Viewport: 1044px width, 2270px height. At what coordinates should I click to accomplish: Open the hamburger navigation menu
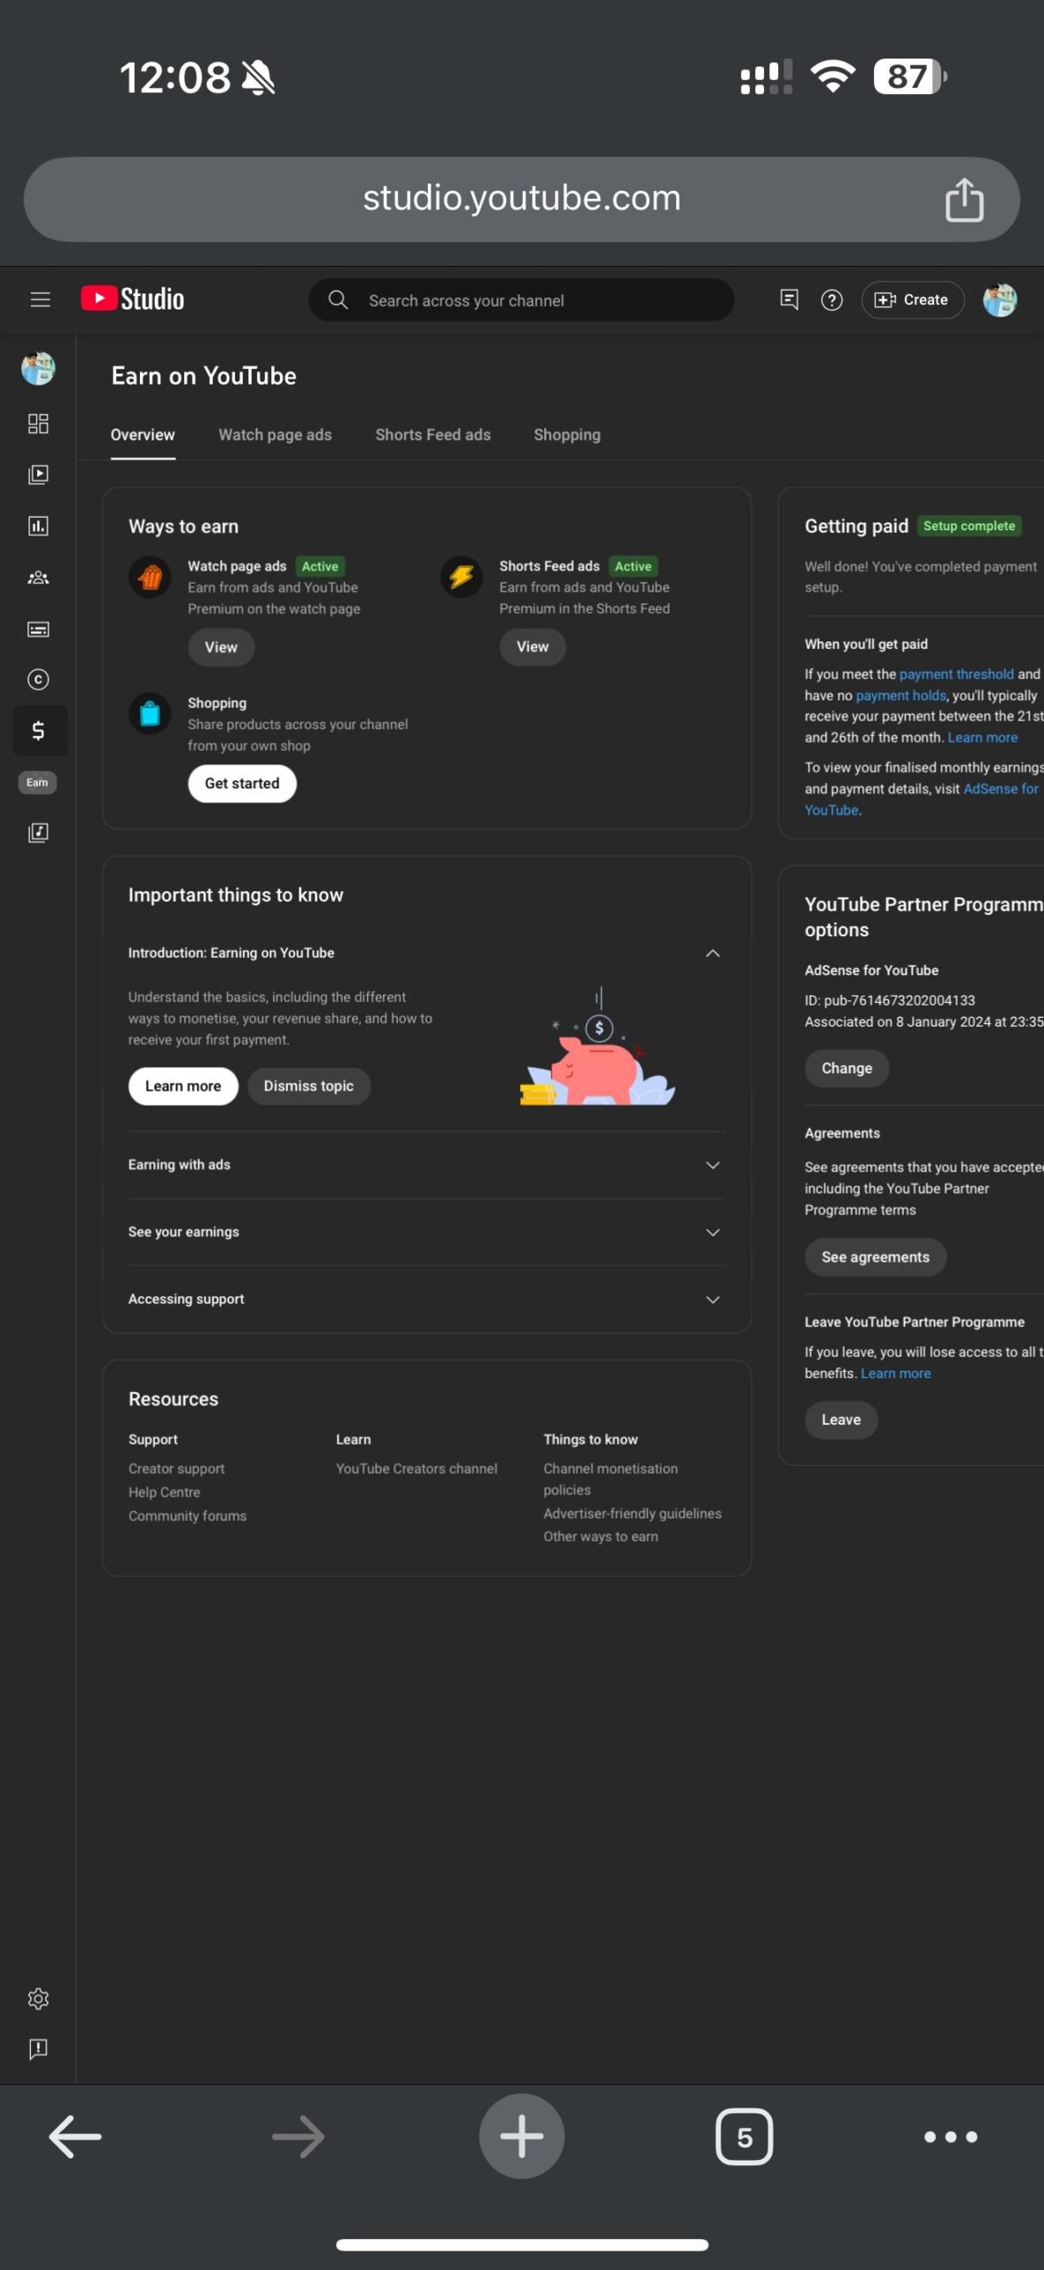pyautogui.click(x=40, y=300)
